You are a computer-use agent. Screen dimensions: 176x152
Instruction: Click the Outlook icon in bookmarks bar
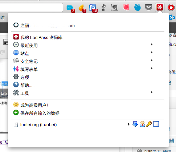tap(172, 17)
